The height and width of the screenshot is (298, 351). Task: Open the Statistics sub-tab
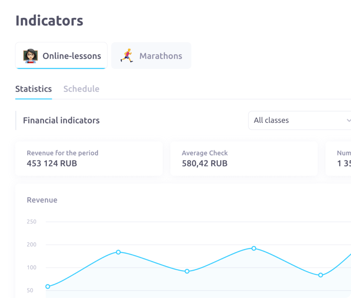[x=34, y=89]
